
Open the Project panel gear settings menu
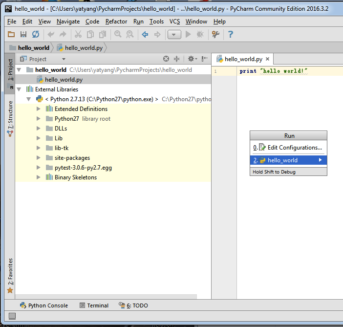193,59
